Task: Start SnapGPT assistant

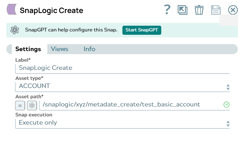Action: (x=142, y=30)
